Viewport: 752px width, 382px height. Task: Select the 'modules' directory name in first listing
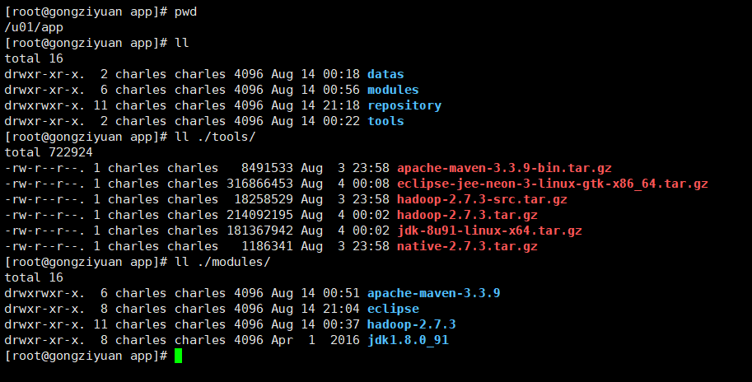(393, 90)
